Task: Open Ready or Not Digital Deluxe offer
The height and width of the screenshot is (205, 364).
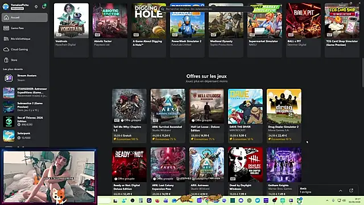Action: click(x=129, y=171)
